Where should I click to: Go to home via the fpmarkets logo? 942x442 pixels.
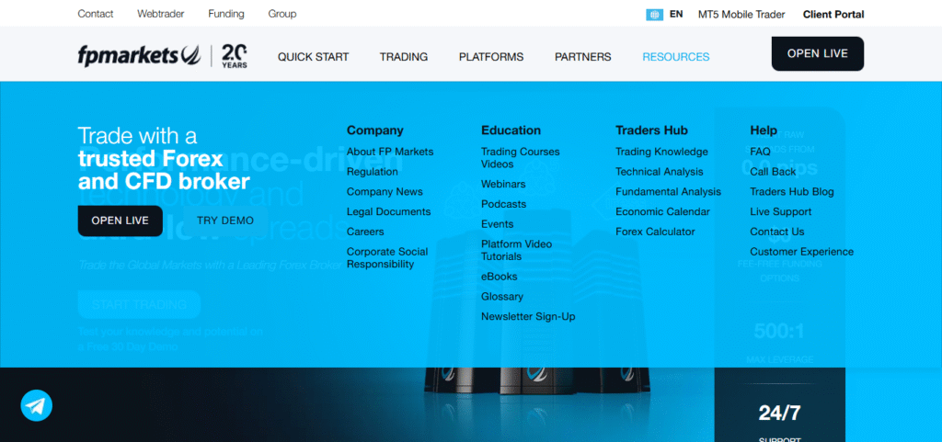tap(140, 56)
